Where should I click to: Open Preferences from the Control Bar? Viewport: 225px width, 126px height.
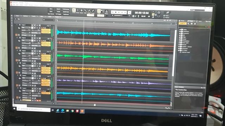click(x=66, y=9)
